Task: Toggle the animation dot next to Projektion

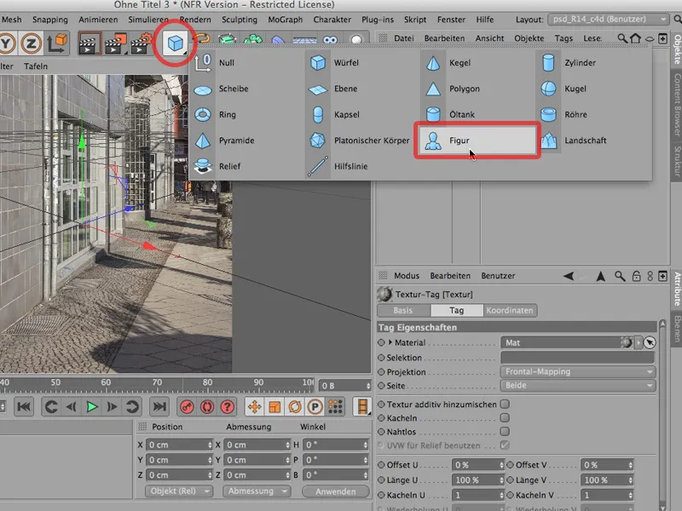Action: (x=381, y=372)
